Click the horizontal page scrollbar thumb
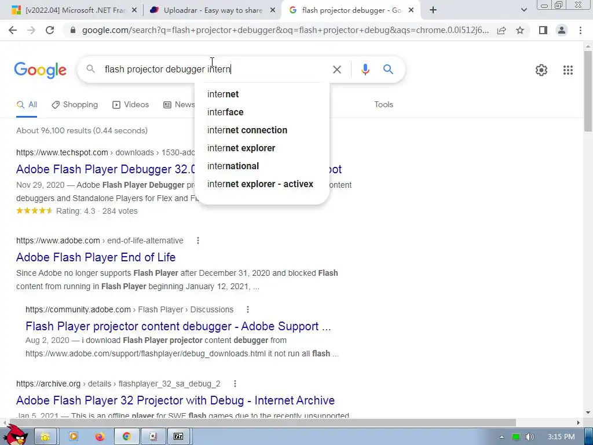This screenshot has width=593, height=445. coord(262,422)
